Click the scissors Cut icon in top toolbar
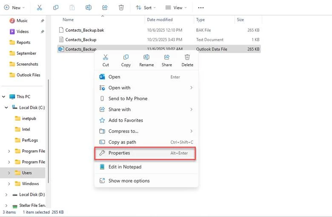The image size is (332, 217). (40, 8)
